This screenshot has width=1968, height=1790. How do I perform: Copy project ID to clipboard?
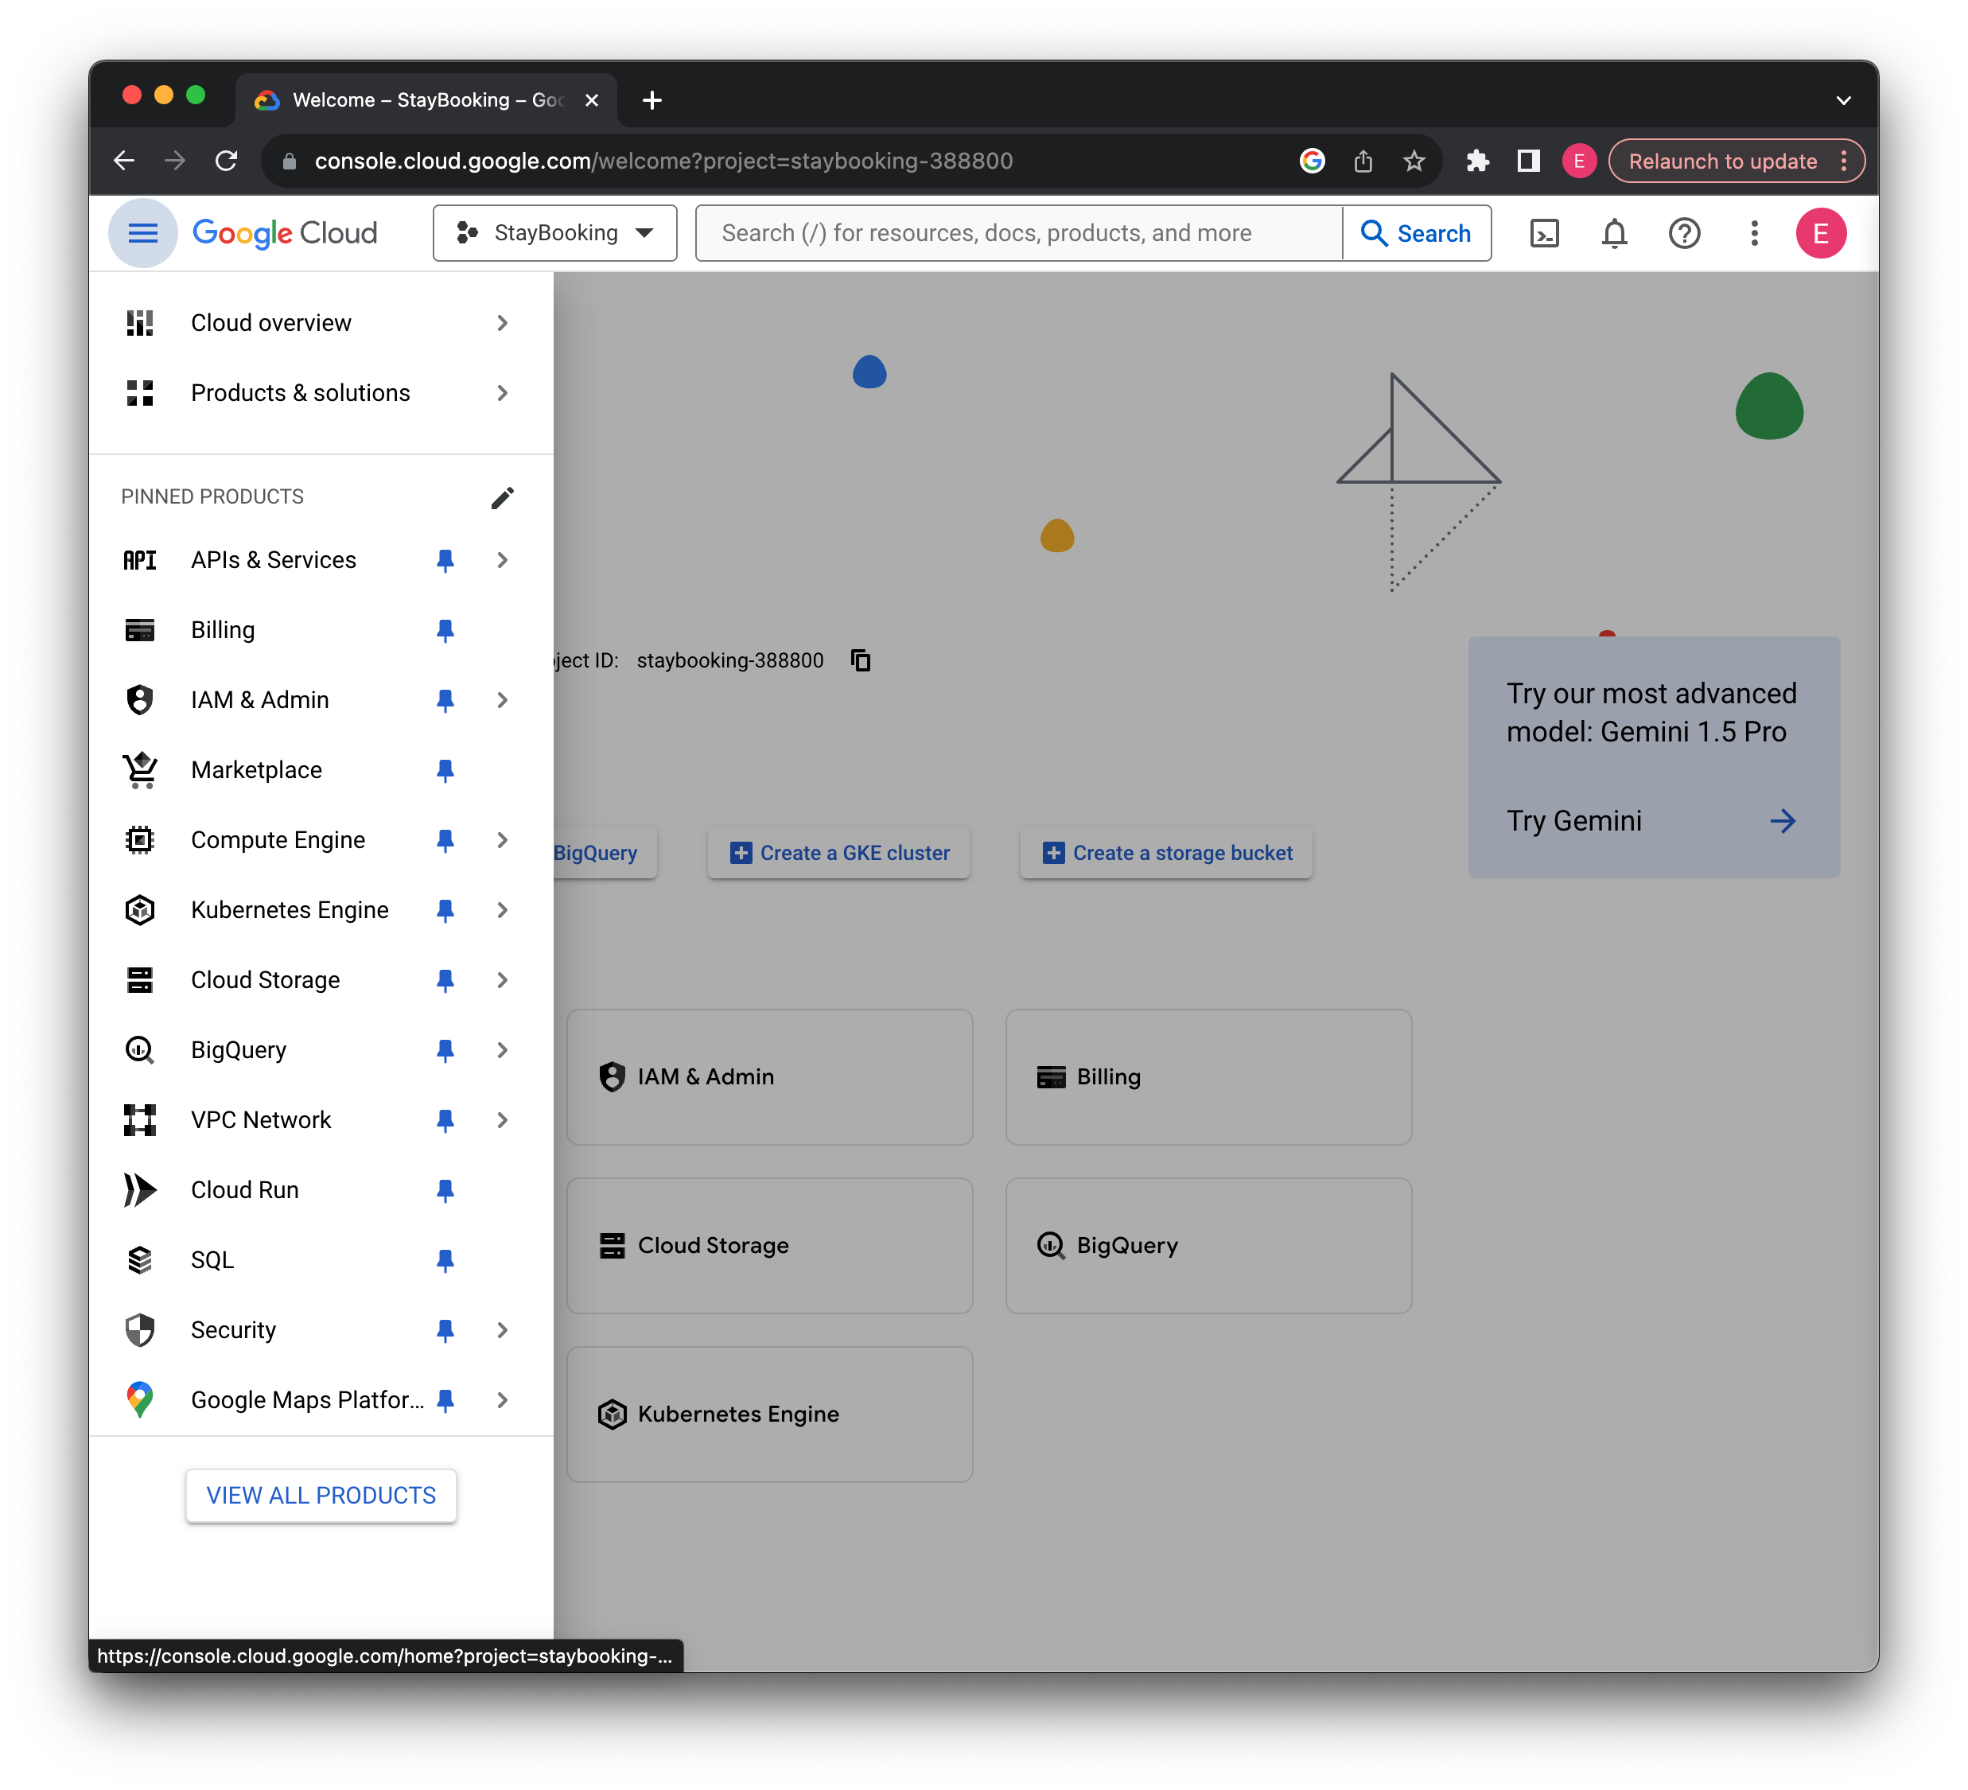[860, 660]
